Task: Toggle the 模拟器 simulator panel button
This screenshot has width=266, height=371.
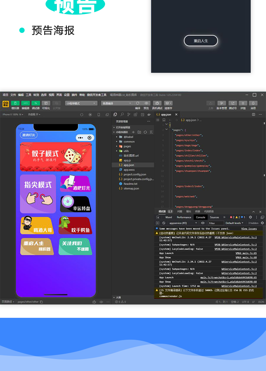Action: [x=15, y=103]
